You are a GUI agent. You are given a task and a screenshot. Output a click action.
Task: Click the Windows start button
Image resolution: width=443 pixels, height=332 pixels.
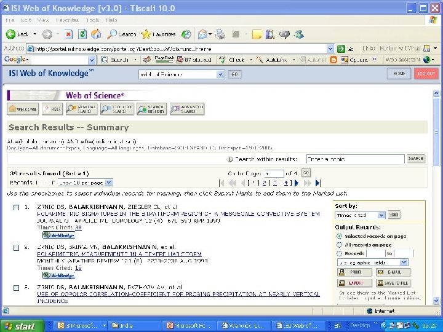pos(22,326)
